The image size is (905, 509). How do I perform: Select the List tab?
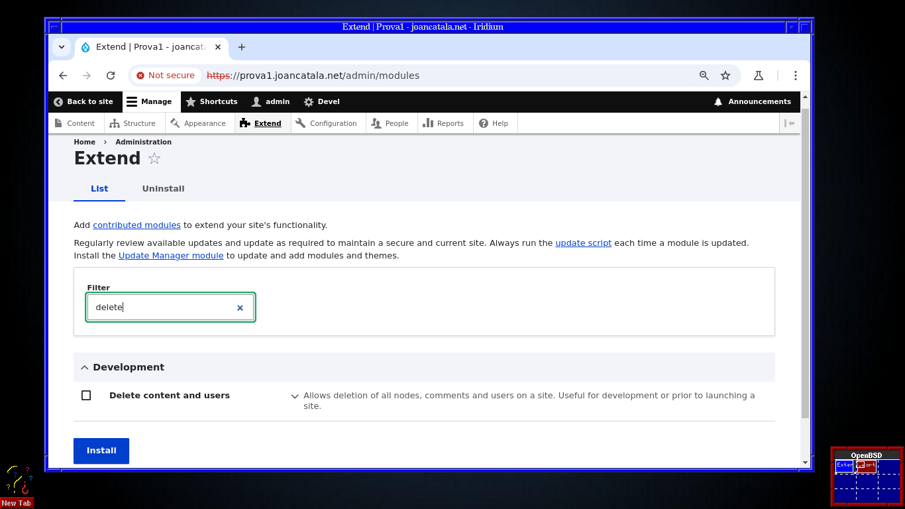tap(99, 189)
